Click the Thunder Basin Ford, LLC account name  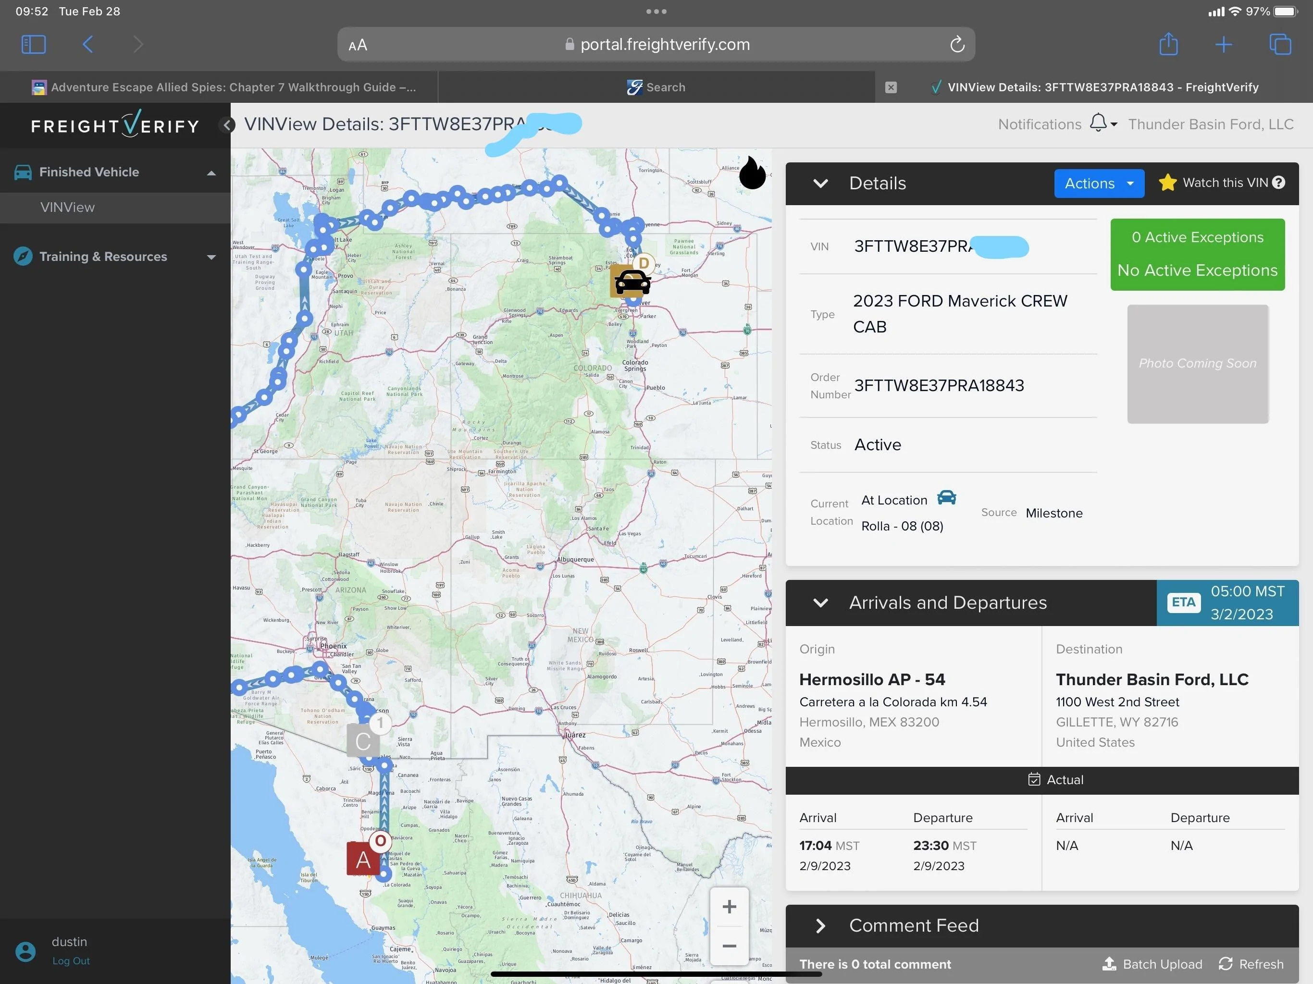pos(1210,124)
